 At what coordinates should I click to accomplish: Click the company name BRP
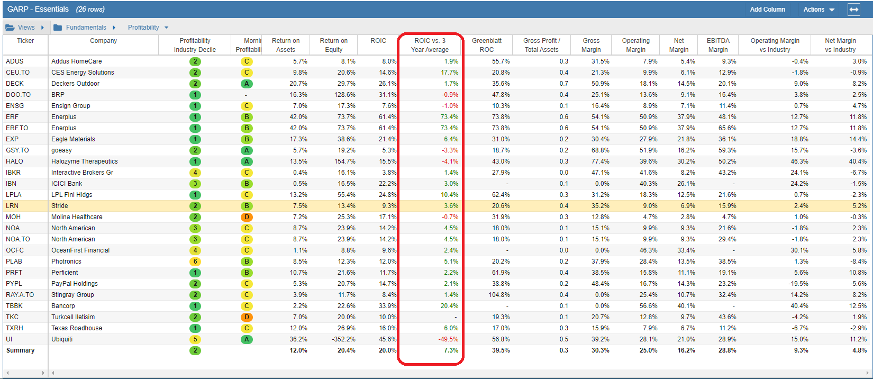[x=58, y=95]
